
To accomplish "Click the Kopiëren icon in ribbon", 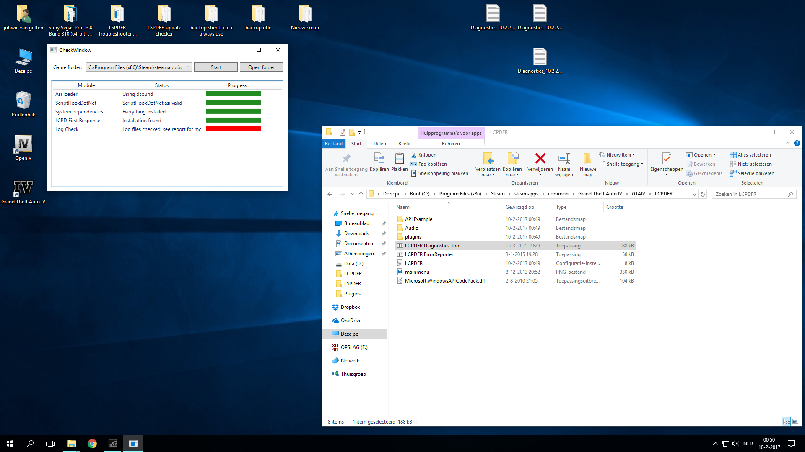I will (x=379, y=159).
